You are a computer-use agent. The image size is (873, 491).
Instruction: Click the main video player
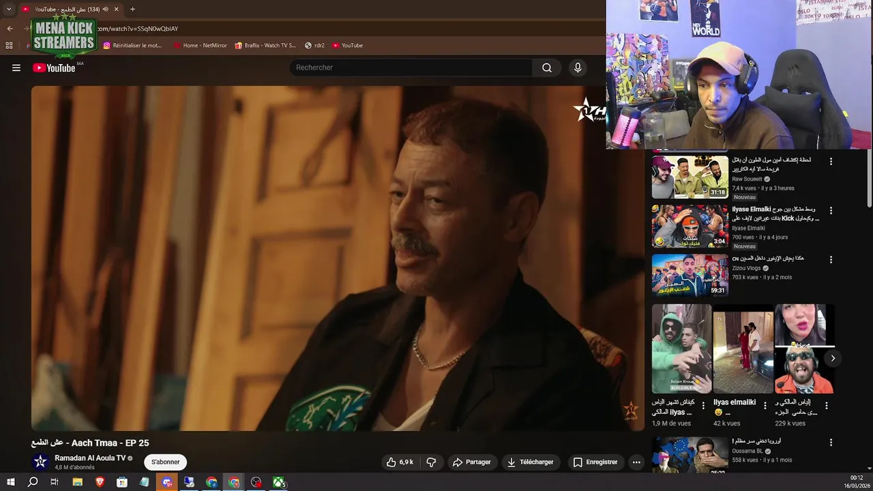[x=338, y=258]
